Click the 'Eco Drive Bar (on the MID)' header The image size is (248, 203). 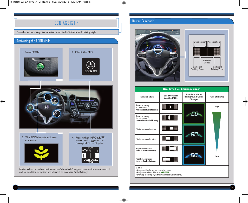(x=171, y=97)
